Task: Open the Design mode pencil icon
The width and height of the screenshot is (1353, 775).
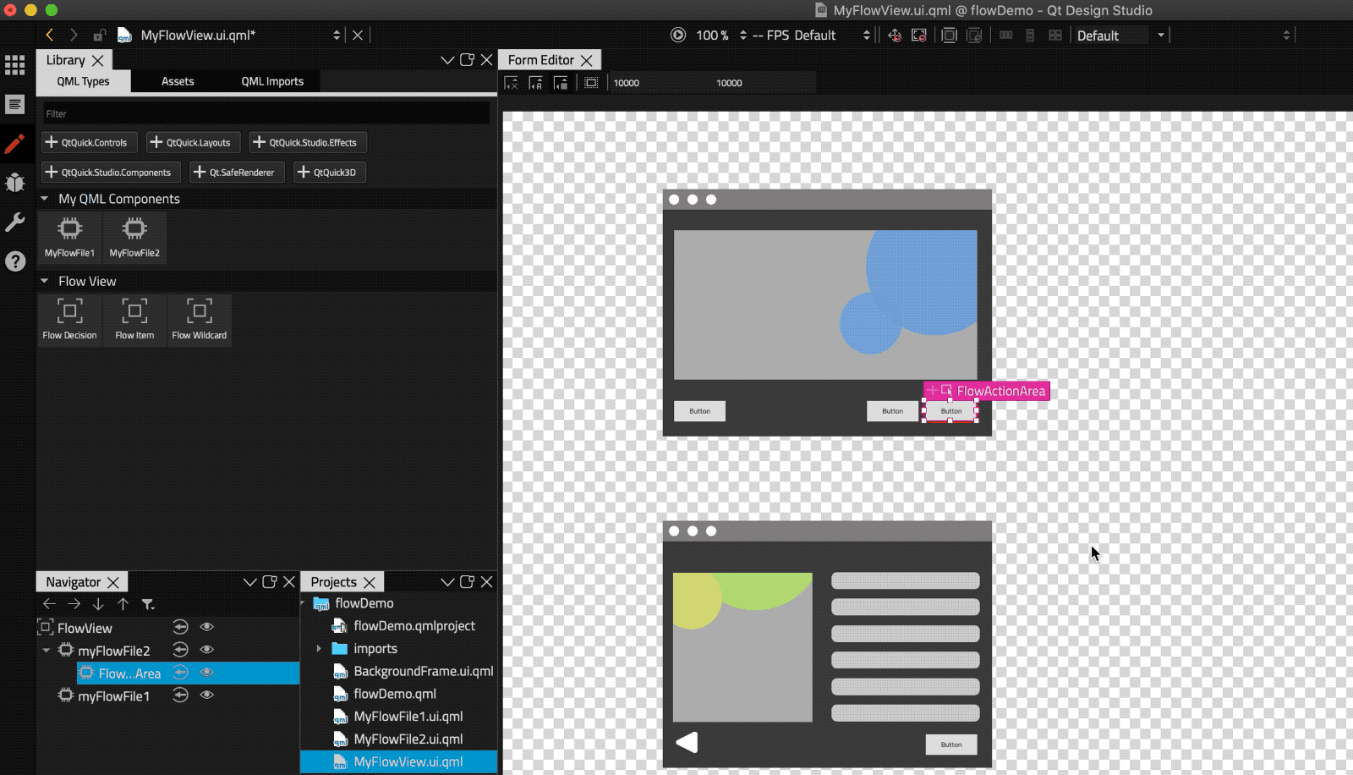Action: pyautogui.click(x=15, y=143)
